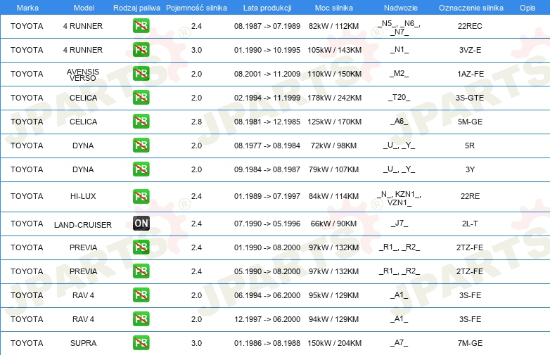This screenshot has width=550, height=355.
Task: Click the ON diesel icon in the LAND-CRUISER row
Action: pyautogui.click(x=141, y=224)
